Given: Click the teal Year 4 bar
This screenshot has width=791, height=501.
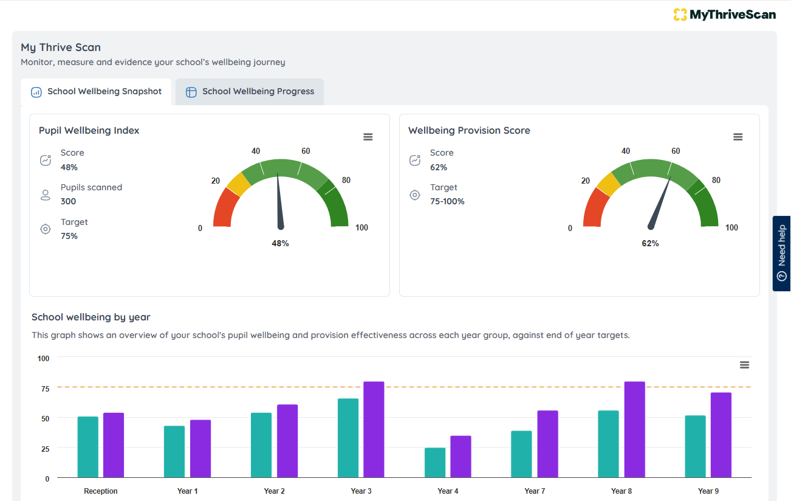Looking at the screenshot, I should pyautogui.click(x=435, y=463).
